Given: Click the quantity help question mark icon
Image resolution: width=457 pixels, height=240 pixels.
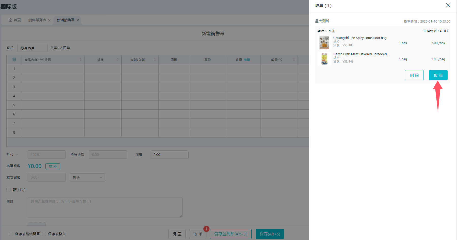Looking at the screenshot, I should click(x=280, y=60).
